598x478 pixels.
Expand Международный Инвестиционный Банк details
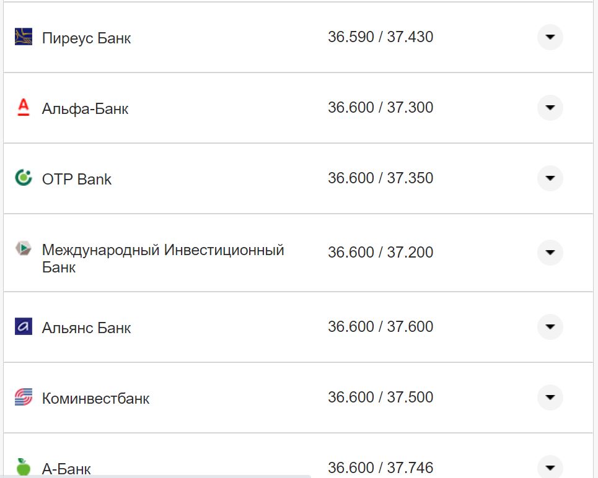click(550, 253)
